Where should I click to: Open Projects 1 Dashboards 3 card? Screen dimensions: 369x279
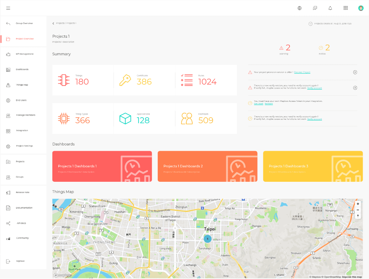pos(313,166)
